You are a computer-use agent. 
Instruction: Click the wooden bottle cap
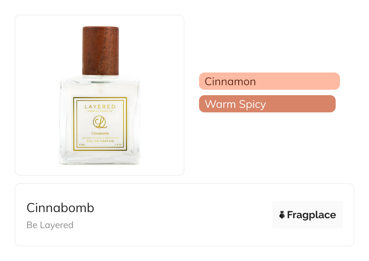[x=100, y=50]
